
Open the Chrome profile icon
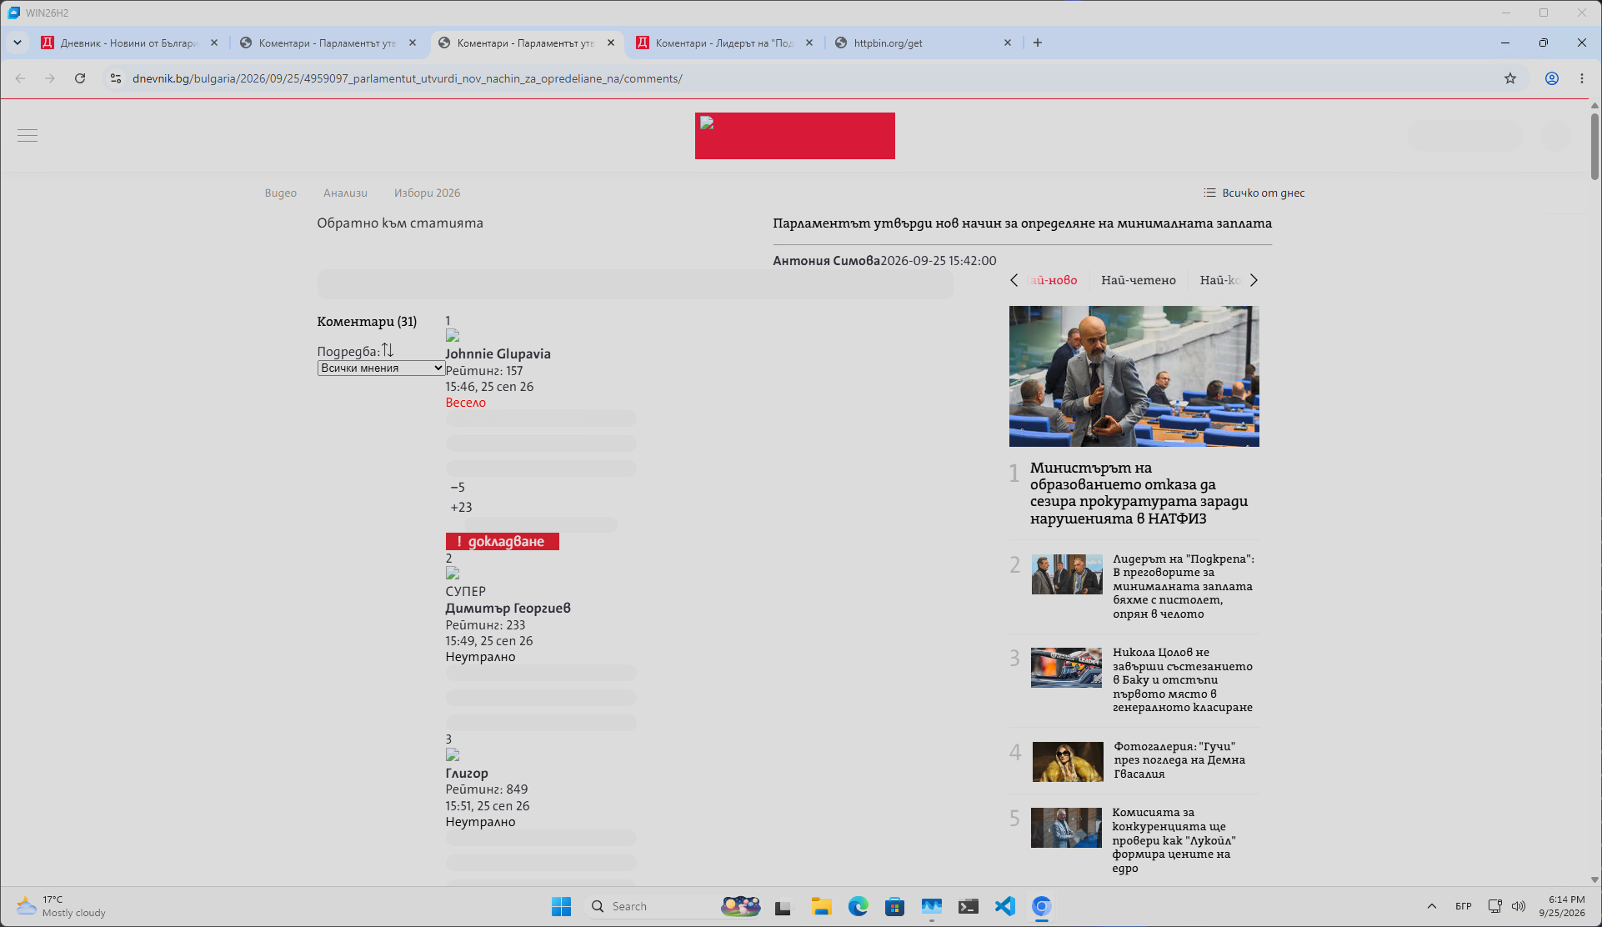(x=1552, y=78)
